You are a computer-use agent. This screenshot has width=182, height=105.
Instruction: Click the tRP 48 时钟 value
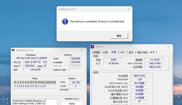(139, 91)
